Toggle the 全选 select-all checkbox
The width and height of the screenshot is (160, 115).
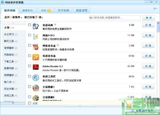click(x=30, y=103)
